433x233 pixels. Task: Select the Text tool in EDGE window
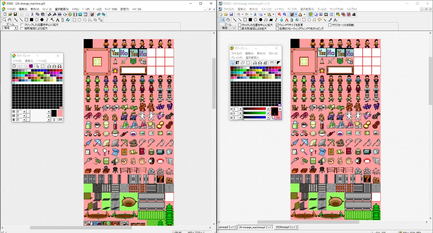[57, 20]
